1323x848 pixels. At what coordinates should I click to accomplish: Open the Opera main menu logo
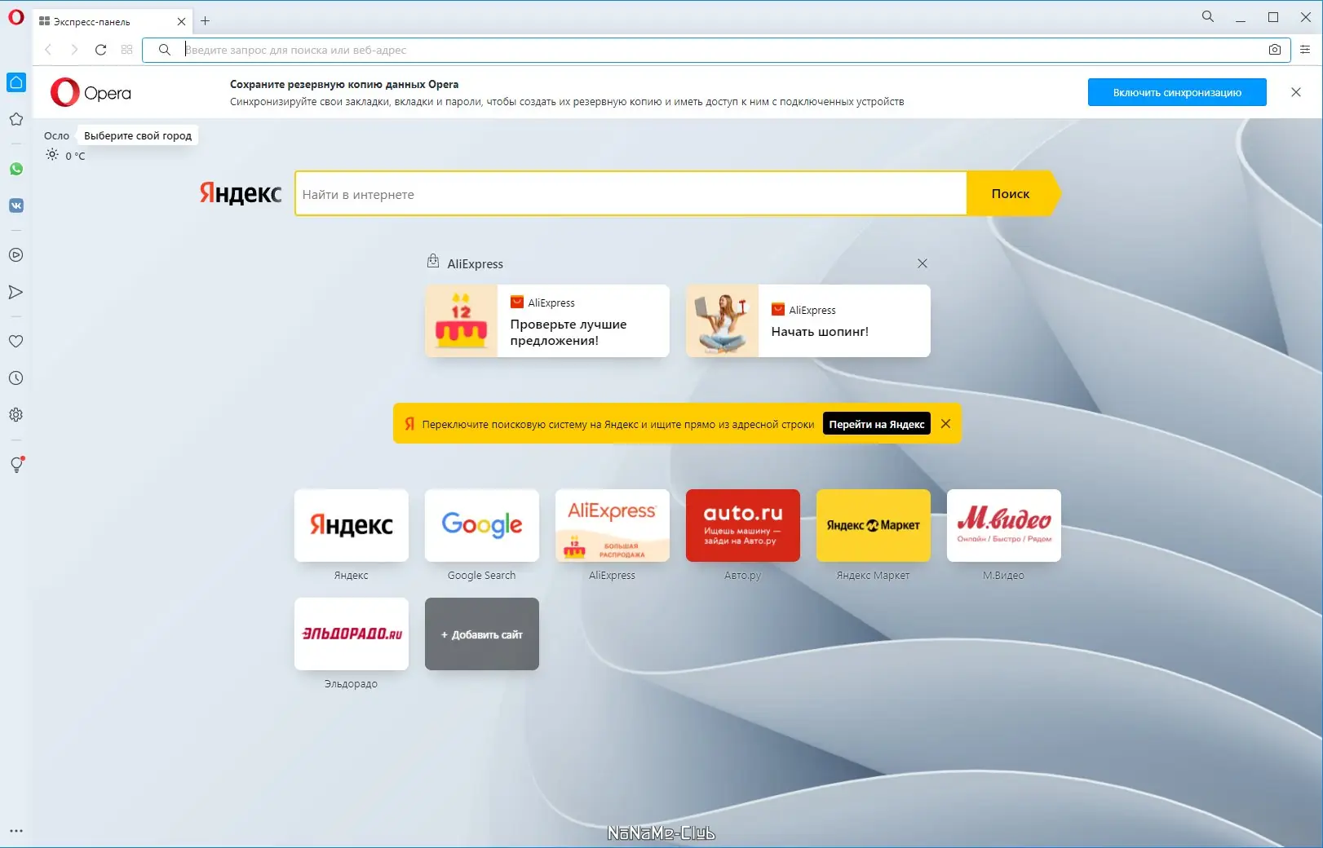(x=16, y=17)
